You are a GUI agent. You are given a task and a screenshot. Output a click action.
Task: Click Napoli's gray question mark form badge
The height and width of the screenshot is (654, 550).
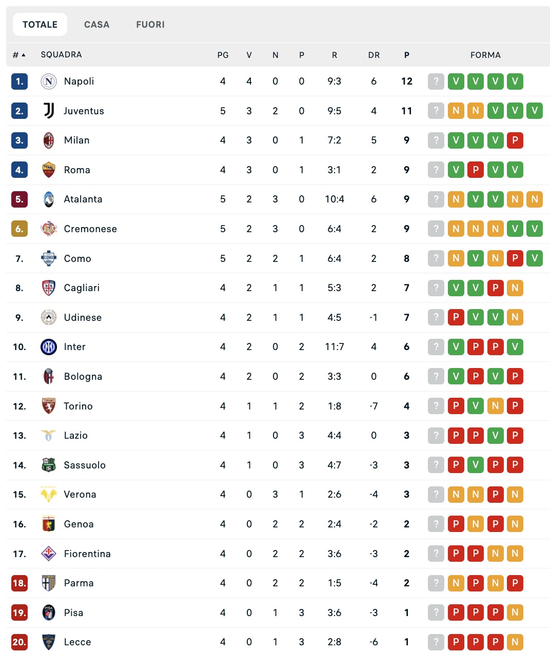pyautogui.click(x=436, y=81)
